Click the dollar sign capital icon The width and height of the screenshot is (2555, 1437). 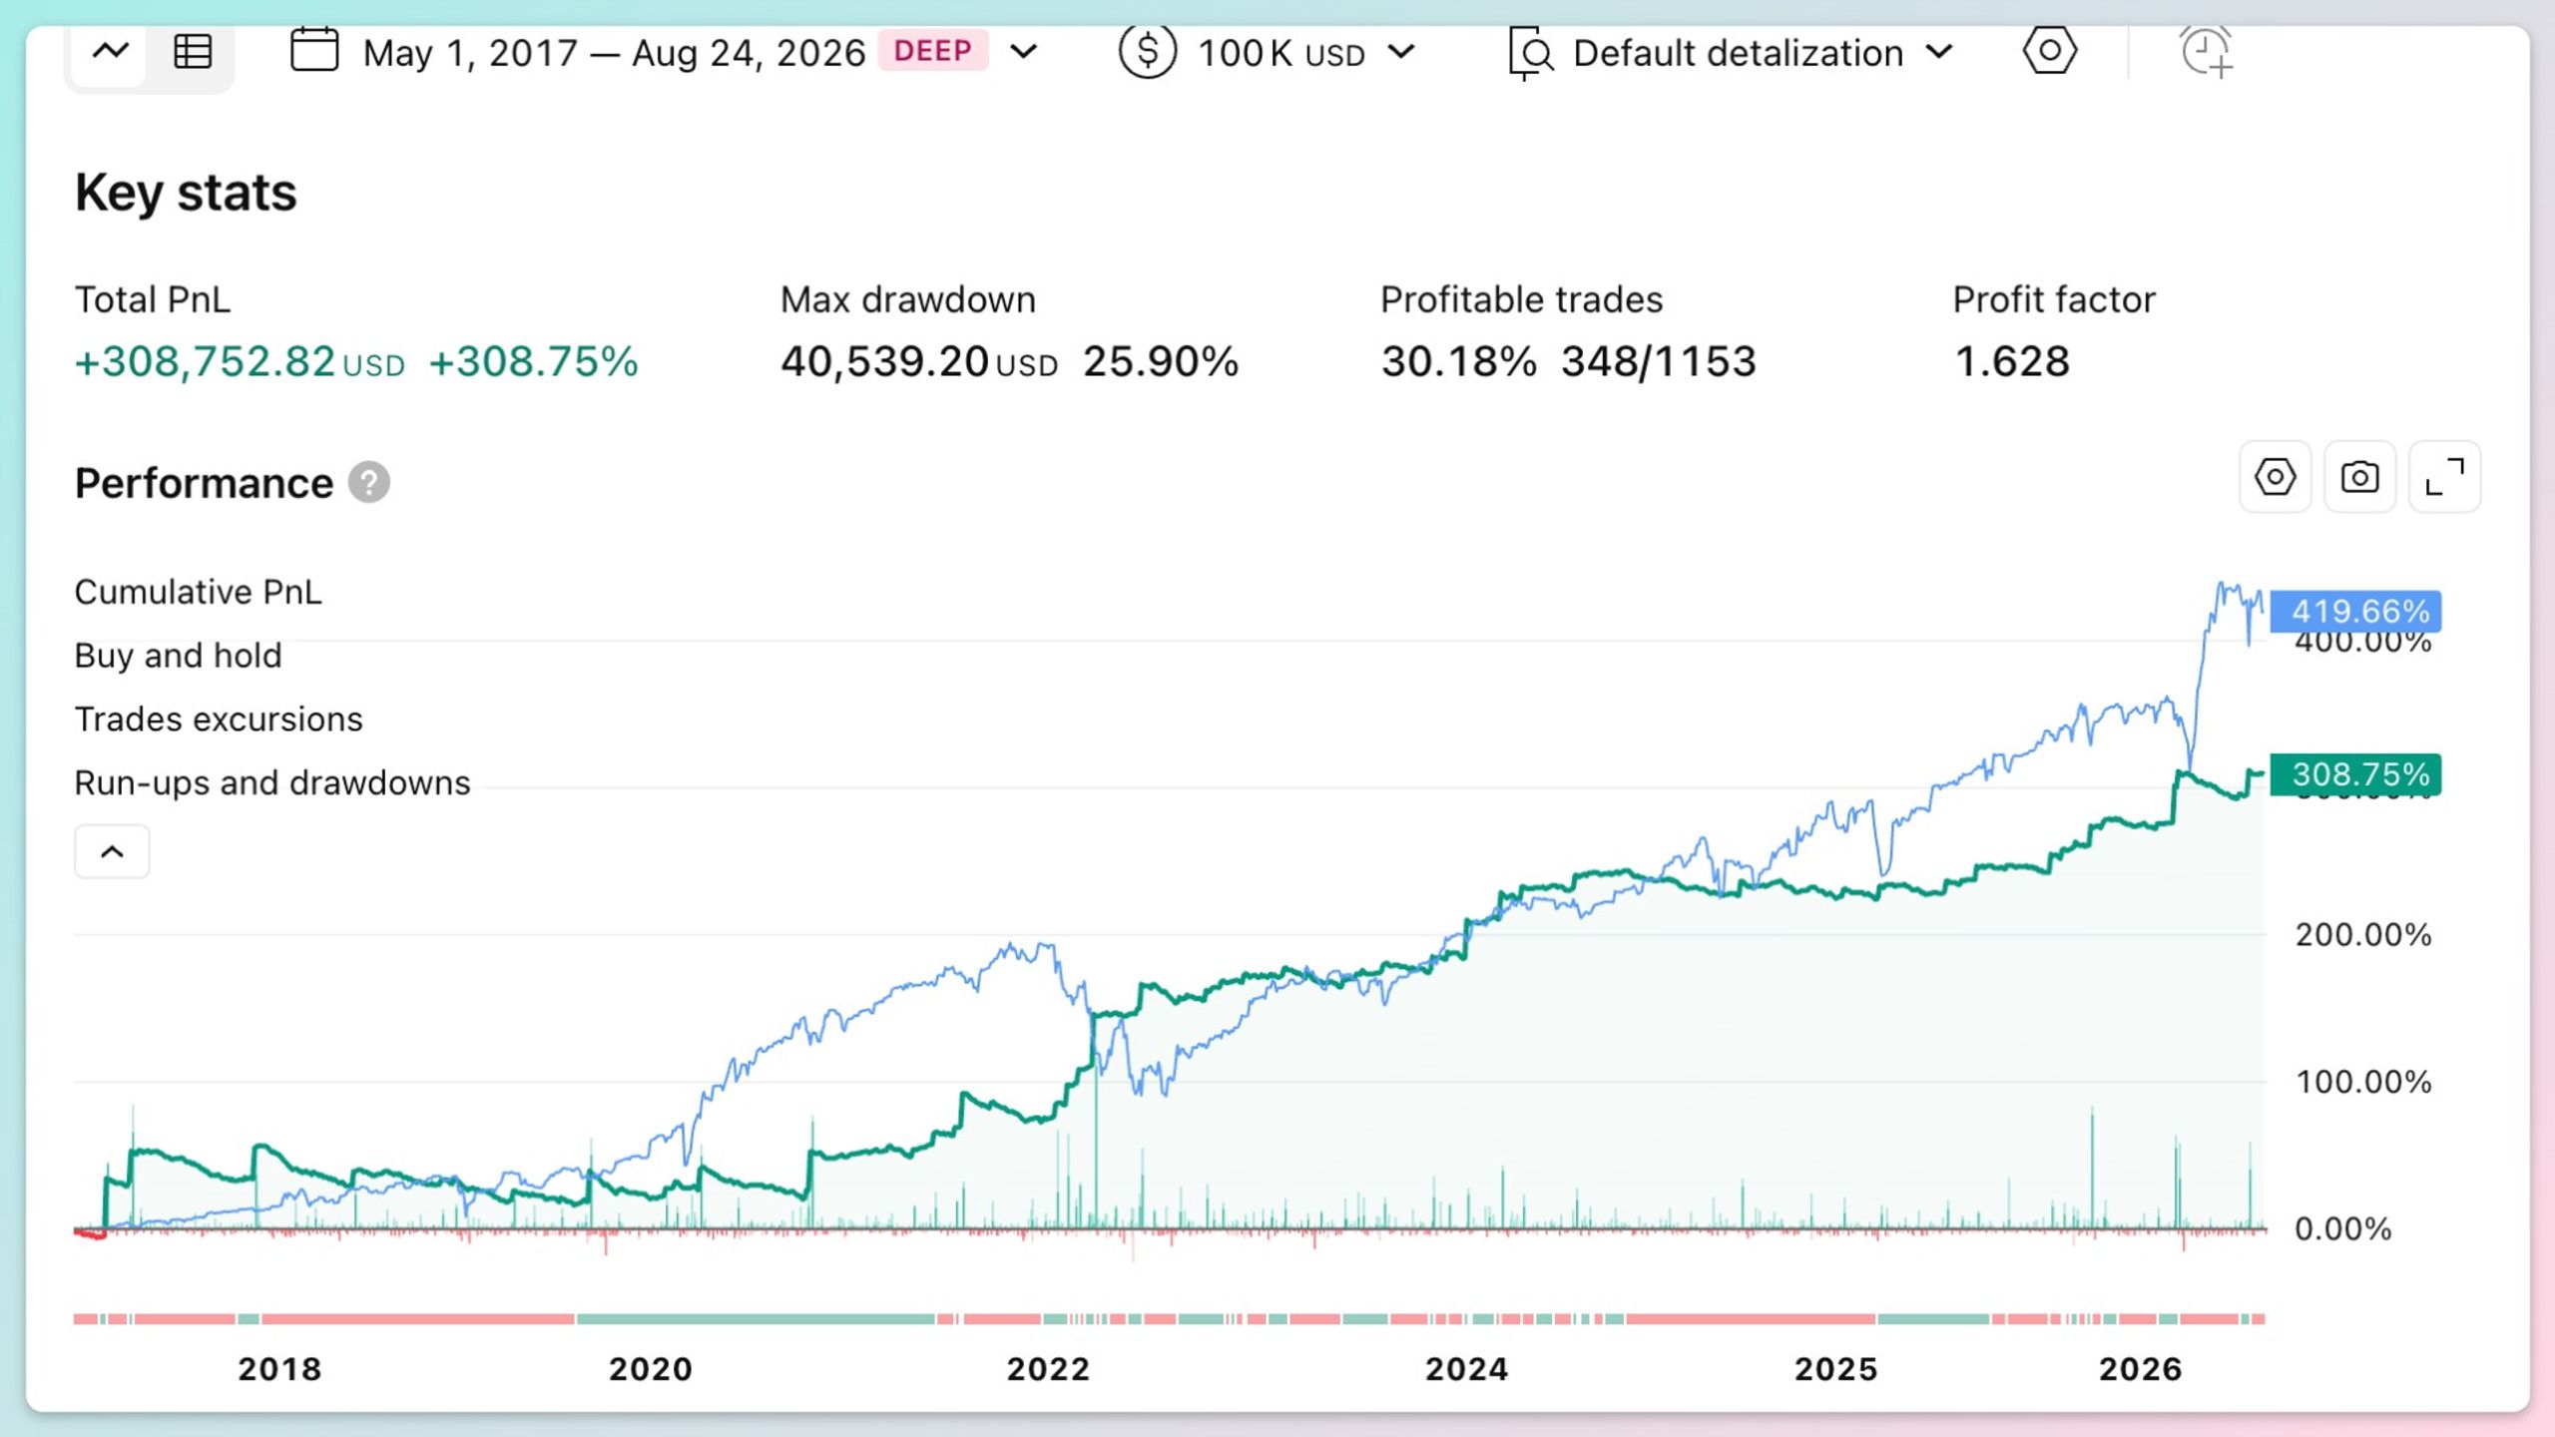pyautogui.click(x=1147, y=51)
